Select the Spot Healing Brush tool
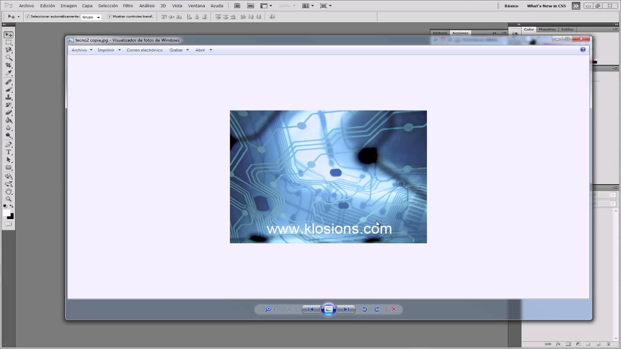The image size is (621, 349). click(9, 82)
